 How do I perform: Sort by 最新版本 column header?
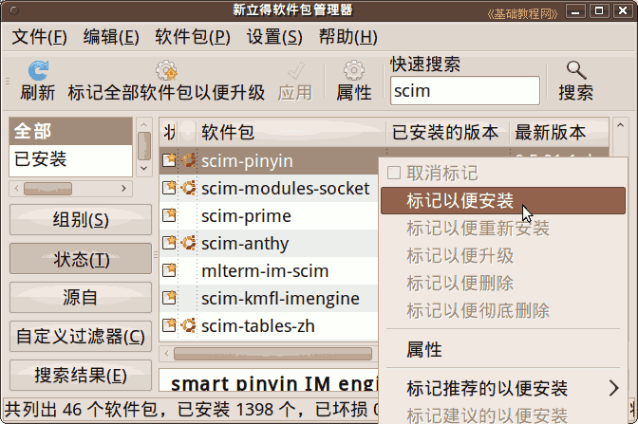(x=559, y=132)
